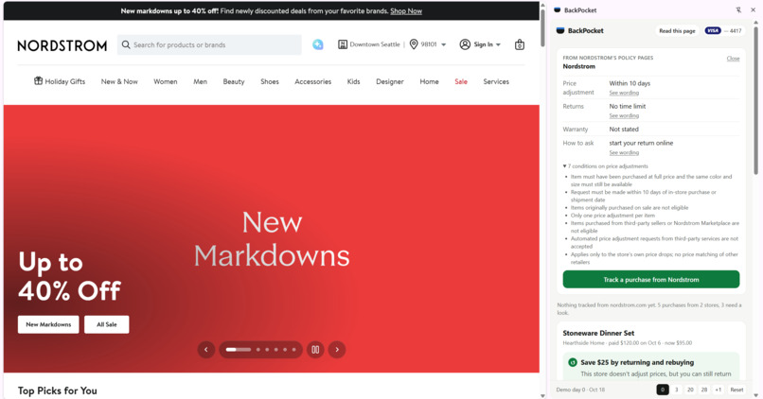Select demo day 20 button
Screen dimensions: 763x399
[690, 390]
